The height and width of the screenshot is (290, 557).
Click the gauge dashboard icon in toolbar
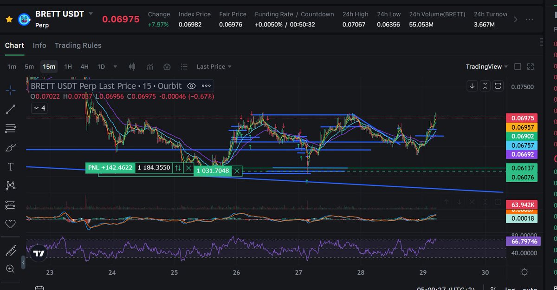coord(167,66)
